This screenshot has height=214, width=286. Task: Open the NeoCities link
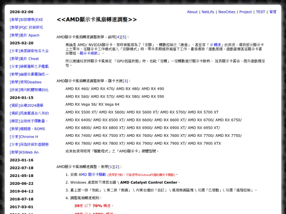pyautogui.click(x=227, y=12)
